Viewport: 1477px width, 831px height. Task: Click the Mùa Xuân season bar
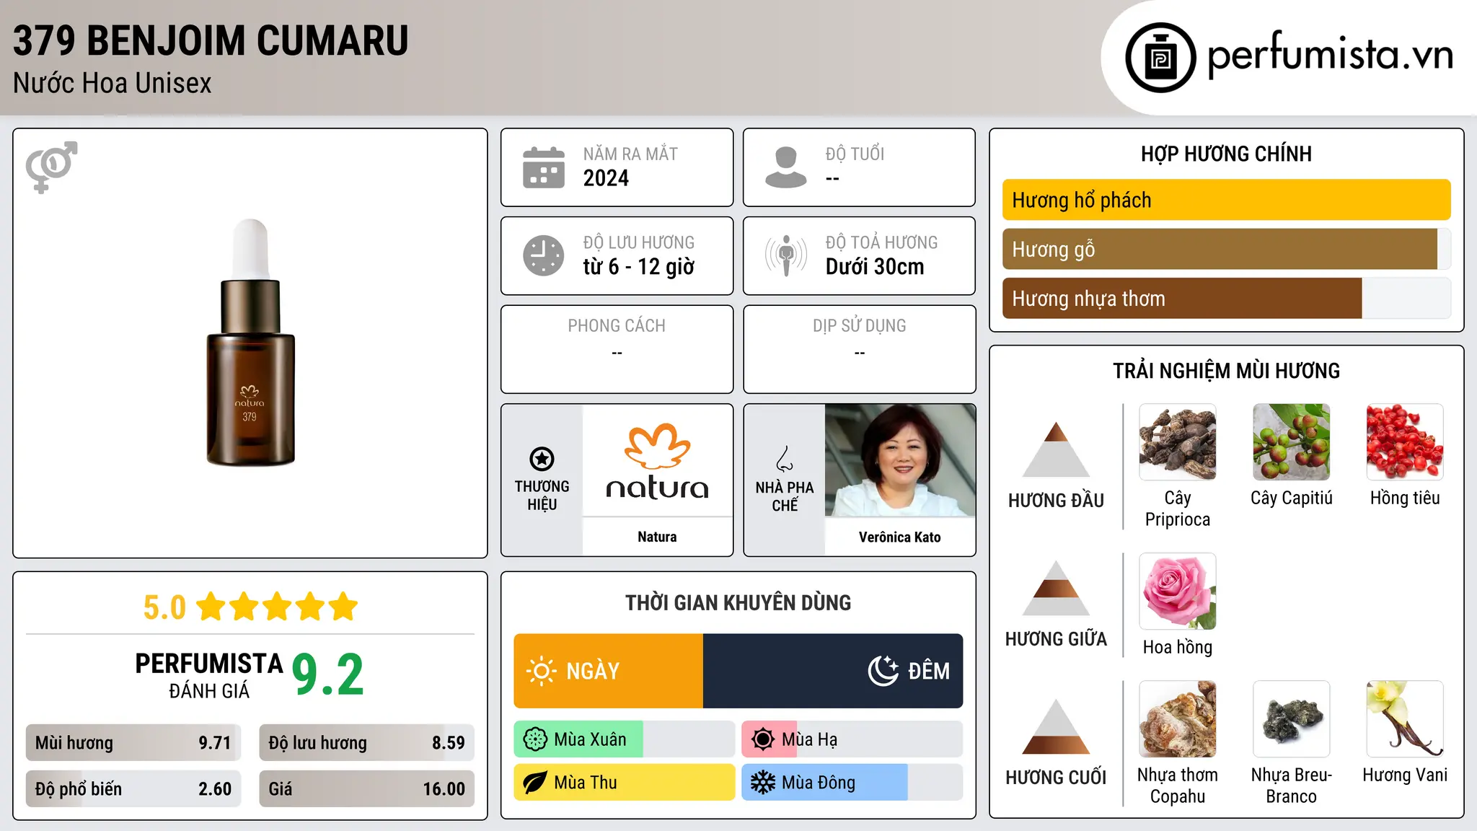click(625, 739)
